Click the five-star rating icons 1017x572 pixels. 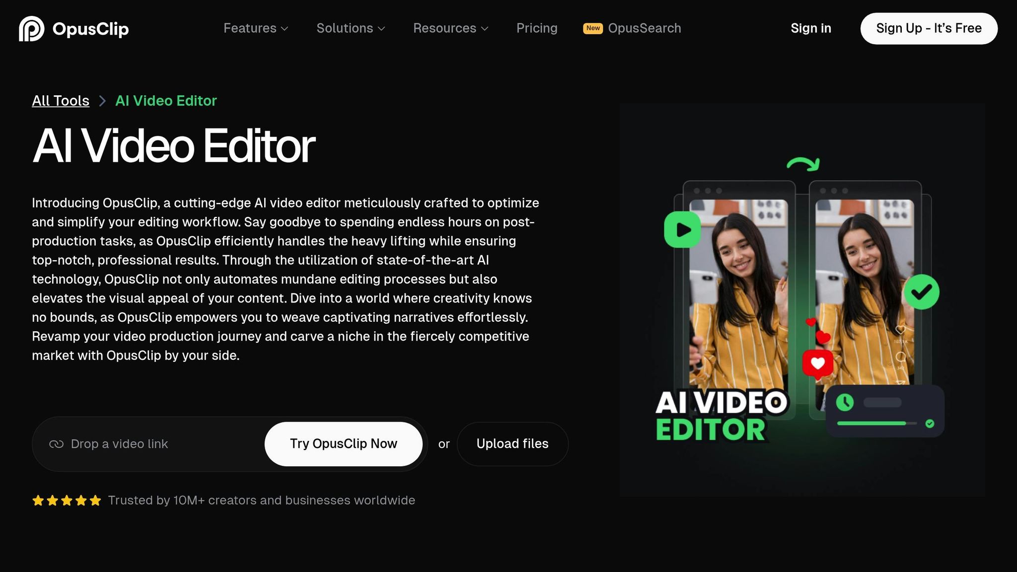coord(67,500)
